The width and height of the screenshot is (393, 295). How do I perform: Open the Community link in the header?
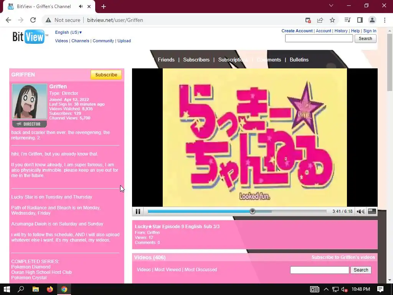pyautogui.click(x=103, y=41)
